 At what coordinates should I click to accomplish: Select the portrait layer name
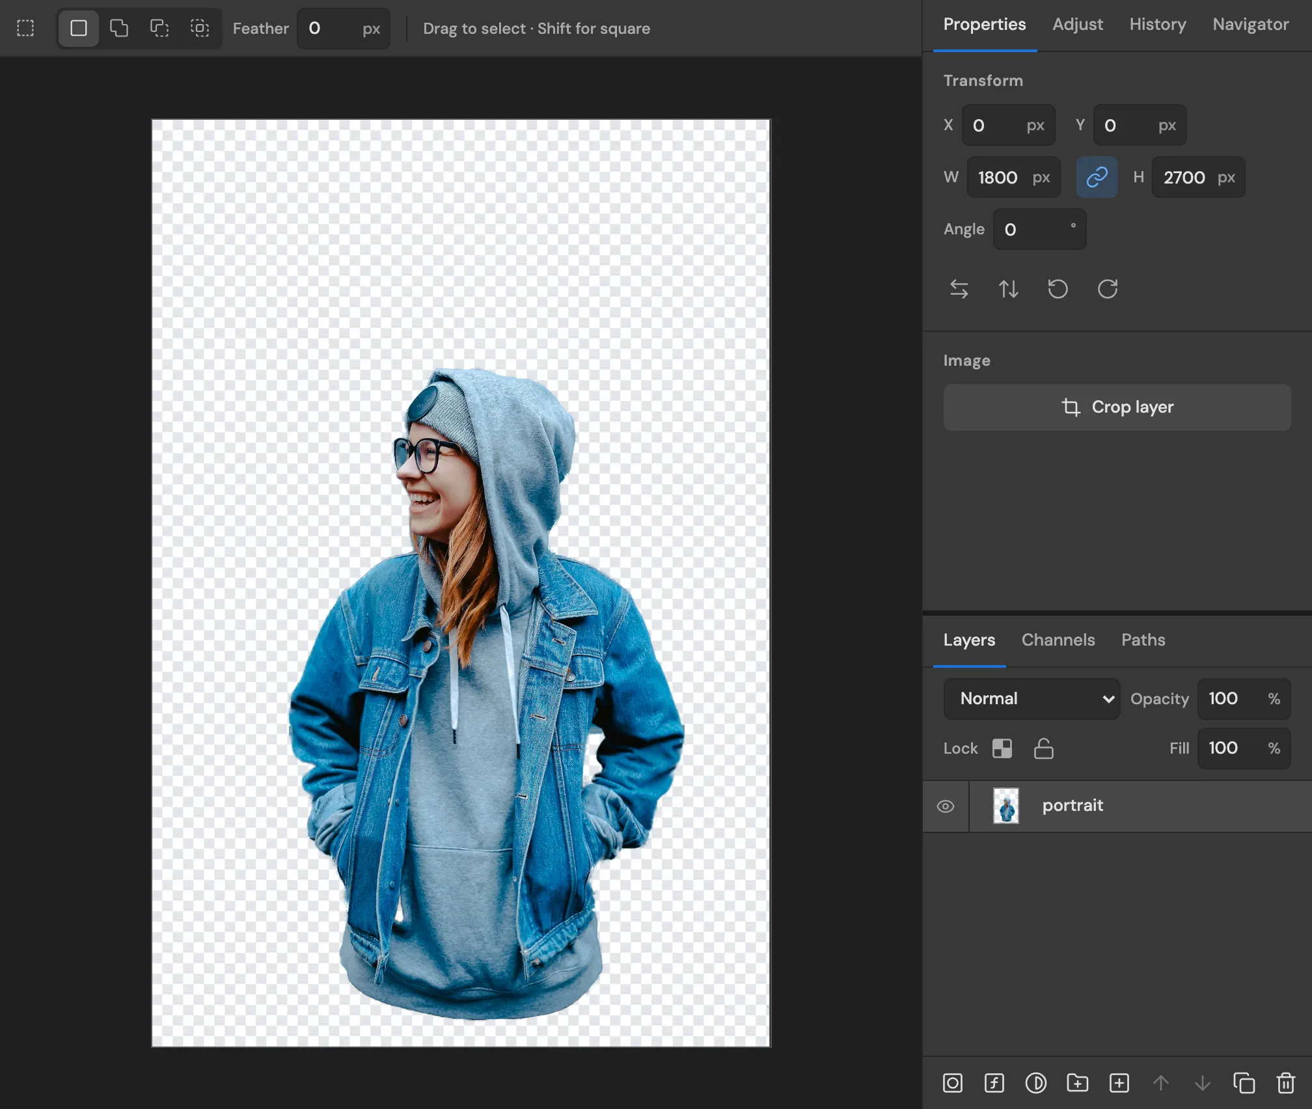pos(1072,806)
